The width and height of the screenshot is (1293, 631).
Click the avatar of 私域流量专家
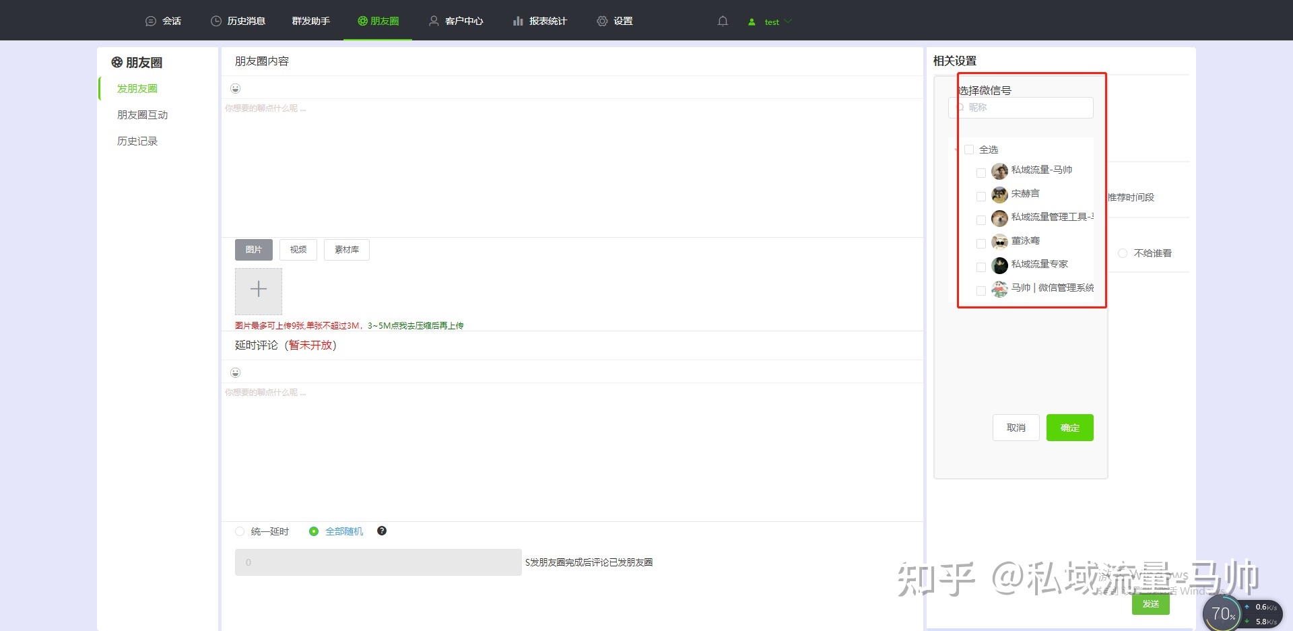[x=999, y=265]
